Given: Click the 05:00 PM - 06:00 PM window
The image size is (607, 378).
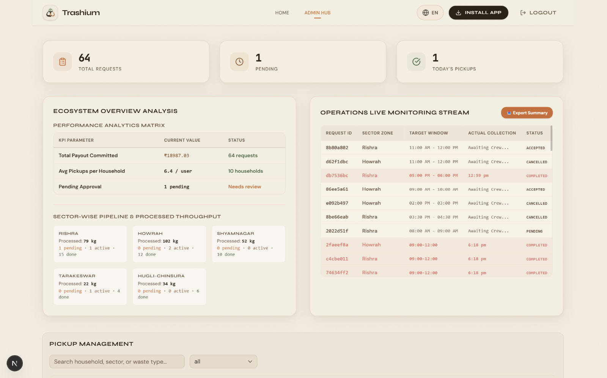Looking at the screenshot, I should click(x=433, y=176).
